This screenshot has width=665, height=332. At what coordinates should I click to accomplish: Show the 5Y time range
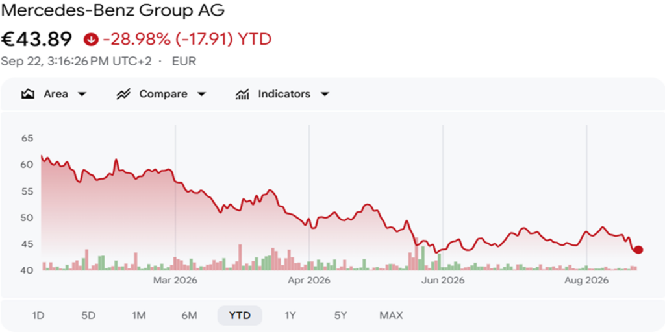click(x=340, y=316)
